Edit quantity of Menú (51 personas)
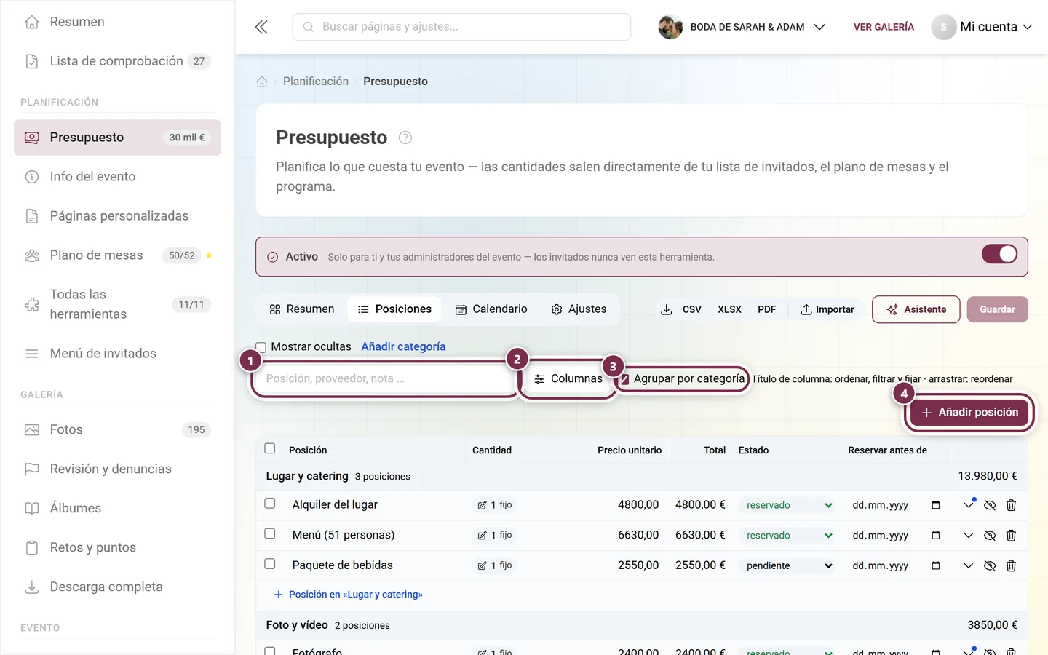This screenshot has height=655, width=1048. pos(495,536)
